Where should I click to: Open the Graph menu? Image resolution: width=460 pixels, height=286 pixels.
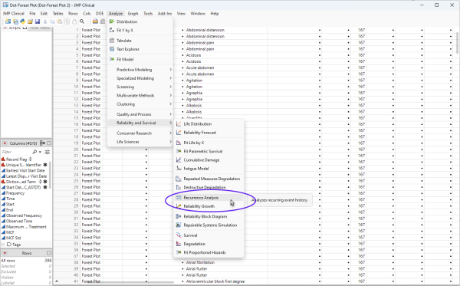(133, 14)
